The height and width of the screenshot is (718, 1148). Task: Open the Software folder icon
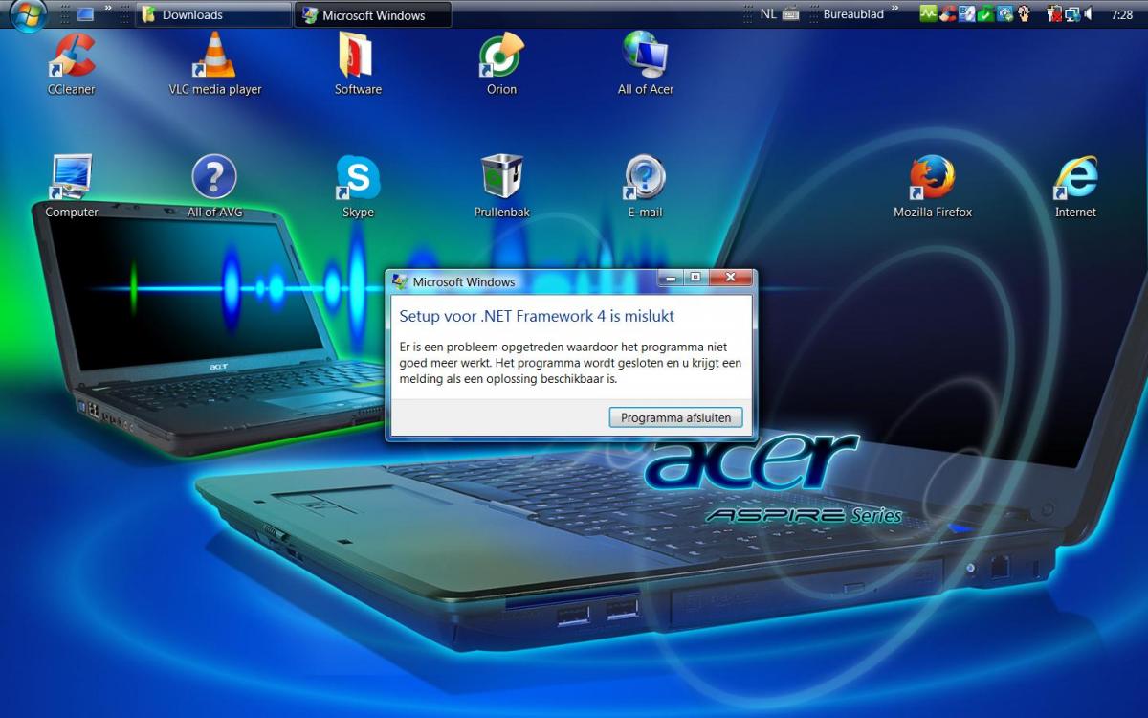click(358, 64)
